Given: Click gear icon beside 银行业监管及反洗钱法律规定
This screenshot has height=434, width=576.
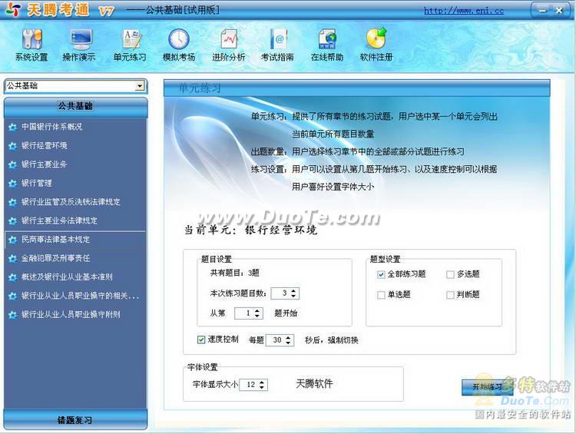Looking at the screenshot, I should (x=12, y=202).
